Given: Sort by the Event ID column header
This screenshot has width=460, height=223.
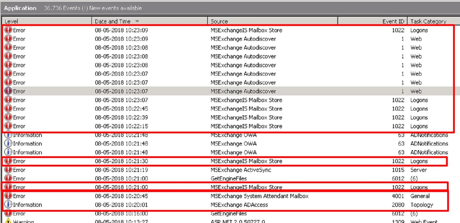Looking at the screenshot, I should [373, 21].
